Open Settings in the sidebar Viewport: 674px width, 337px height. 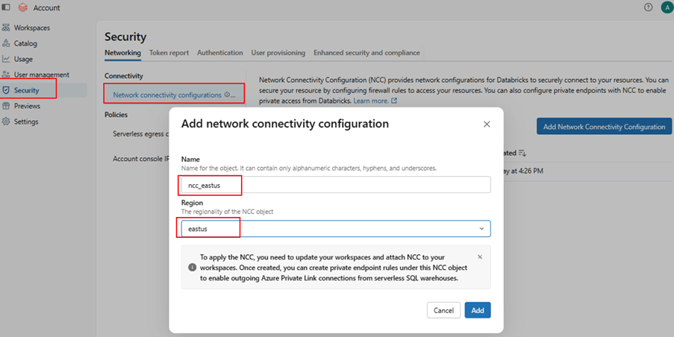[26, 122]
